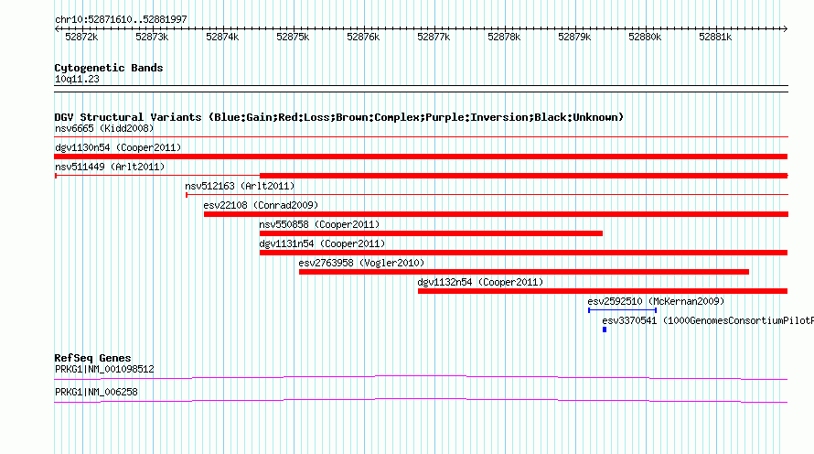Click the 52874k ruler tick label

(x=222, y=37)
